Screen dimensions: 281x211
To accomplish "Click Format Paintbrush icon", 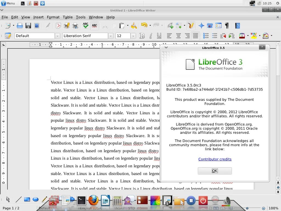I will click(x=134, y=26).
